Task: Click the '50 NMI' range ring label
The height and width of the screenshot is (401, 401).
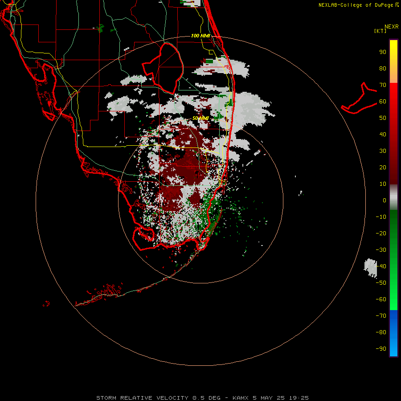Action: [x=200, y=118]
